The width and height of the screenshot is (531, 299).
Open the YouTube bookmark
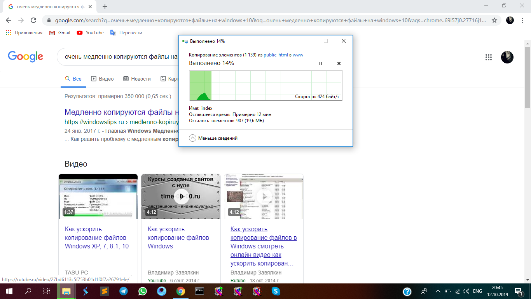[x=90, y=33]
